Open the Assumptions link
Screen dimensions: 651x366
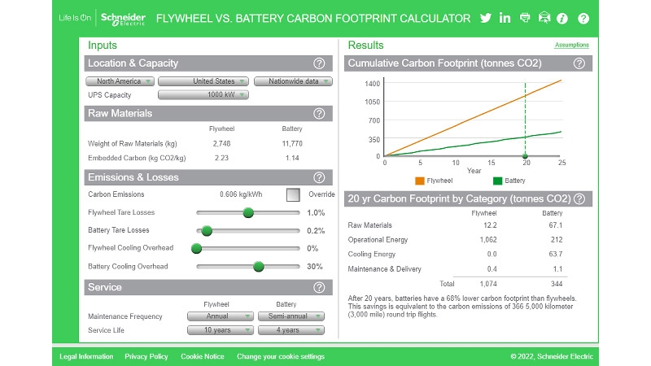click(572, 46)
